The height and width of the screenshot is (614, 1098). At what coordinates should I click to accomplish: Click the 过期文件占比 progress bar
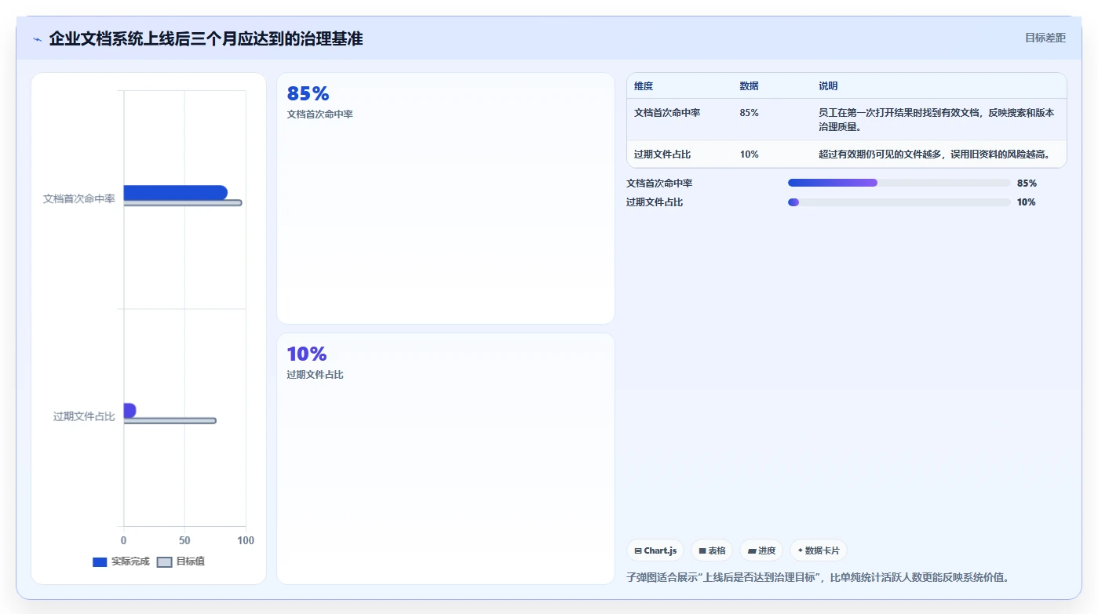click(x=899, y=202)
